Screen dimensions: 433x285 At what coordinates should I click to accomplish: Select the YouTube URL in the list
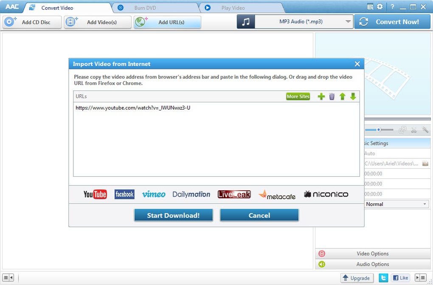(x=132, y=107)
